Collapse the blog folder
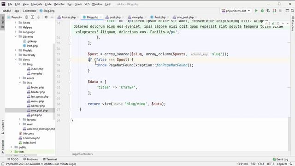The height and width of the screenshot is (166, 295). point(19,64)
